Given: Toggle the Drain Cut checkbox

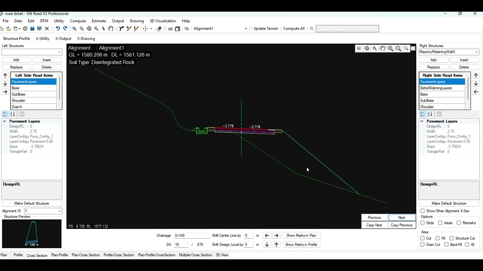Looking at the screenshot, I should (x=423, y=245).
